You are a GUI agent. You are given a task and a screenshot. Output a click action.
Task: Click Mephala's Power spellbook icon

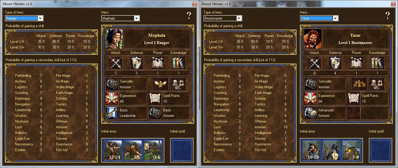point(158,63)
